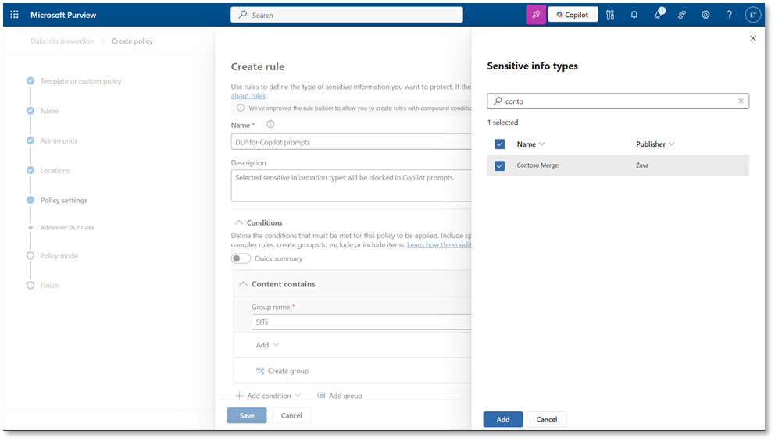This screenshot has width=775, height=441.
Task: Click the Group name SITs field
Action: [361, 322]
